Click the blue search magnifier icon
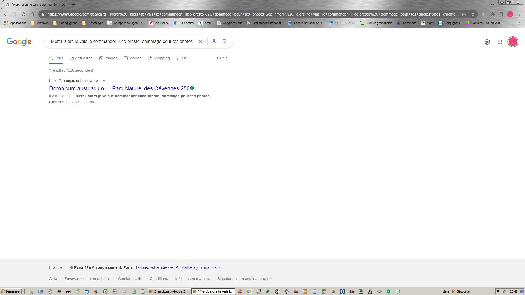Image resolution: width=525 pixels, height=295 pixels. click(x=225, y=42)
